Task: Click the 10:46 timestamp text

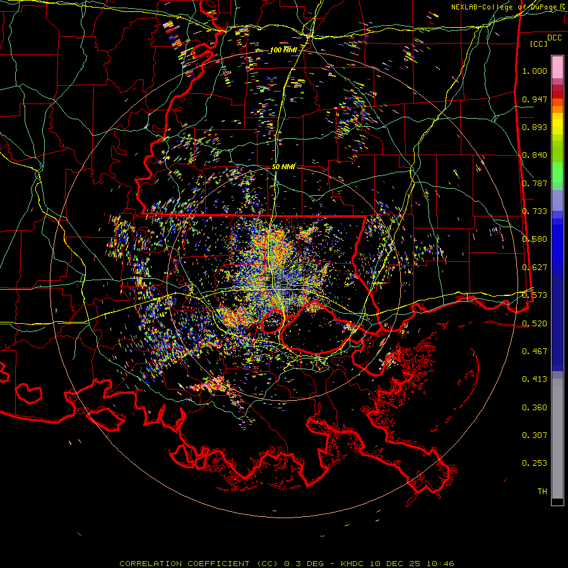Action: click(440, 564)
